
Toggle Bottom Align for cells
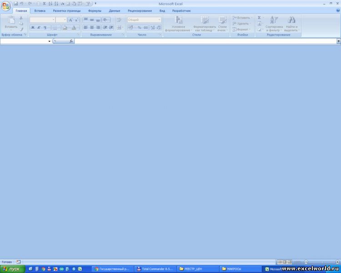click(98, 20)
